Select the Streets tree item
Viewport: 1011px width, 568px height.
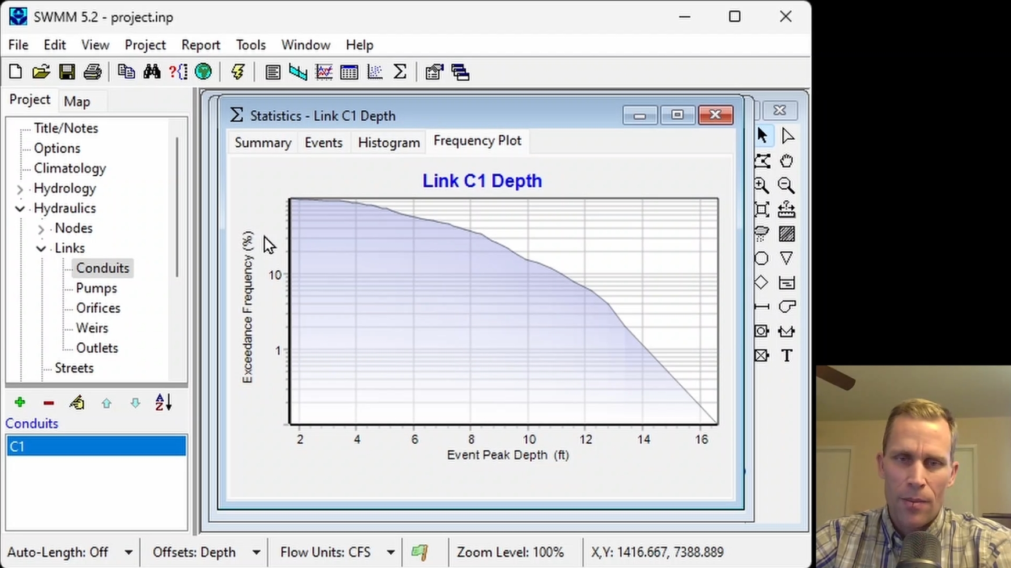pos(74,368)
